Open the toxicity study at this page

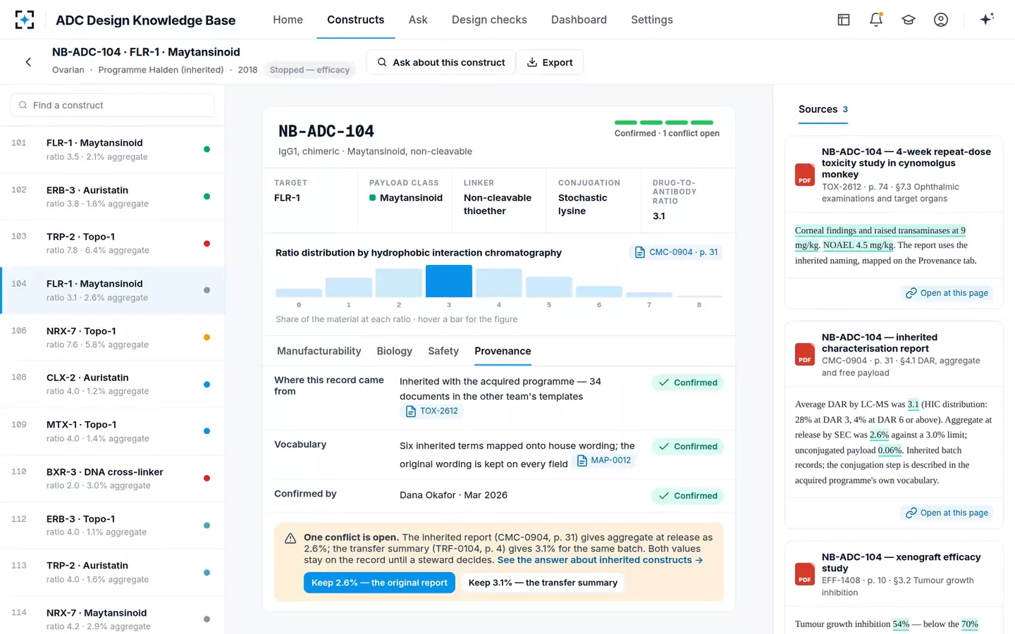click(947, 293)
